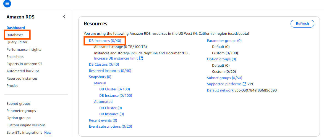Click the Automated snapshots link
324x137 pixels.
click(x=103, y=101)
